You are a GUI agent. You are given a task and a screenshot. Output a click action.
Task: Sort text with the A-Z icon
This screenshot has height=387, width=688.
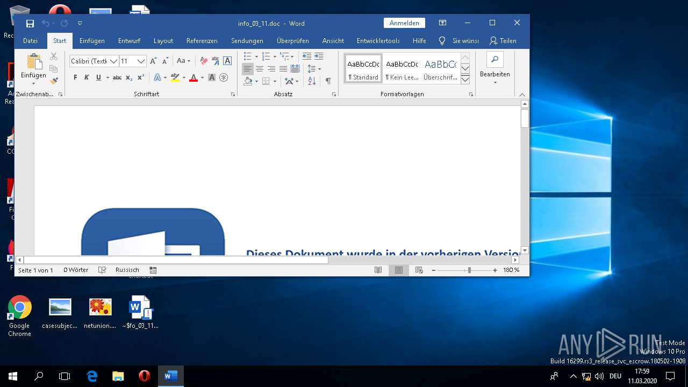pos(312,81)
